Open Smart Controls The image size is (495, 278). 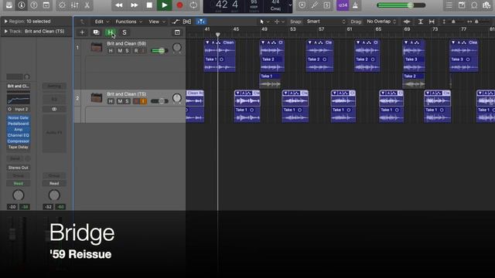tap(62, 5)
